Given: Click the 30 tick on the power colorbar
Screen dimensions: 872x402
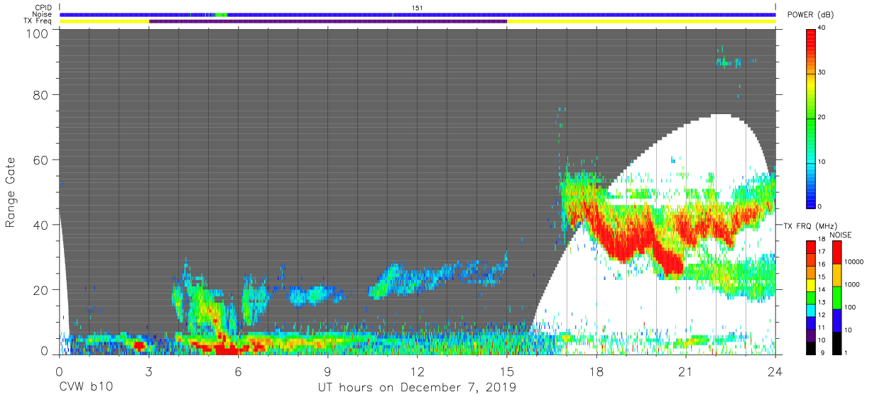Looking at the screenshot, I should [822, 72].
